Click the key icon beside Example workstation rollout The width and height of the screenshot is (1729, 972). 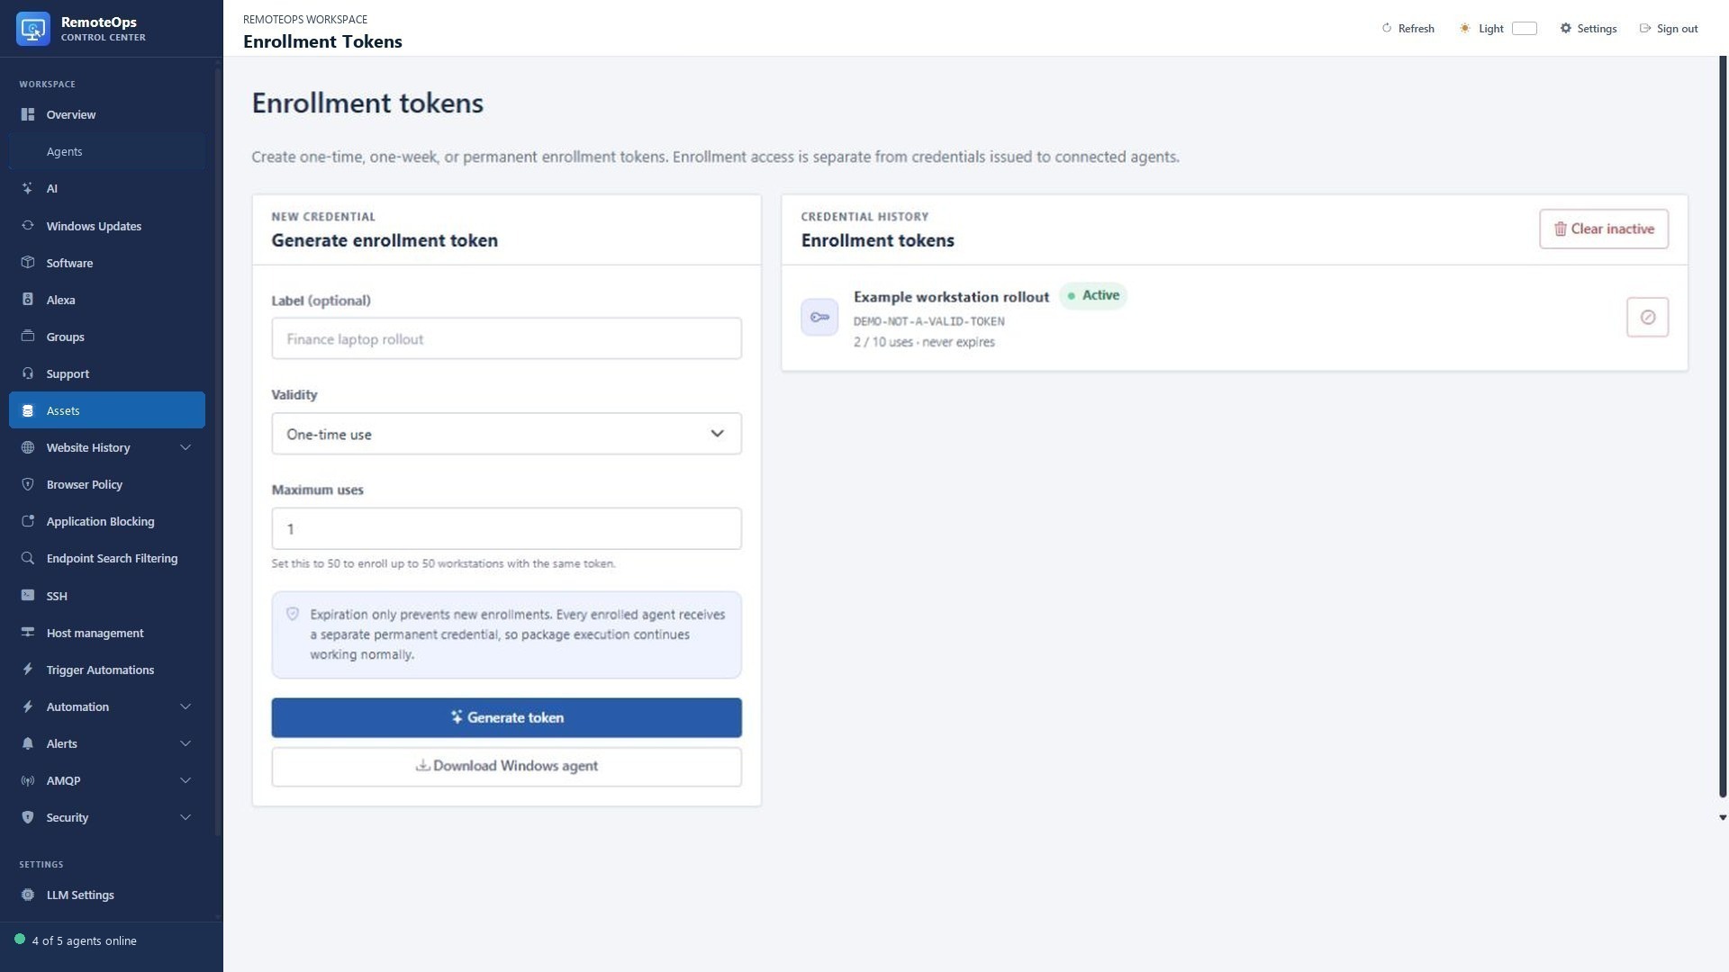point(819,317)
